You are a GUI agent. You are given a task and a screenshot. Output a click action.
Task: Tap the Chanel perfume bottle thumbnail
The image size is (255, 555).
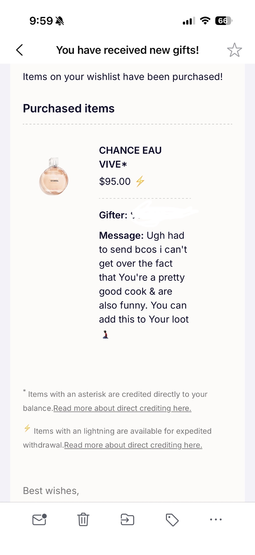54,176
